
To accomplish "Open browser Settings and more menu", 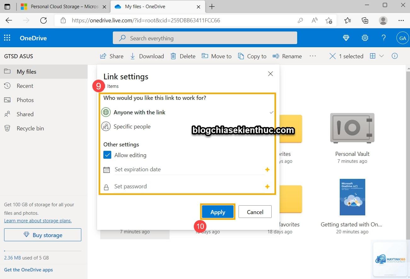I will click(x=401, y=20).
